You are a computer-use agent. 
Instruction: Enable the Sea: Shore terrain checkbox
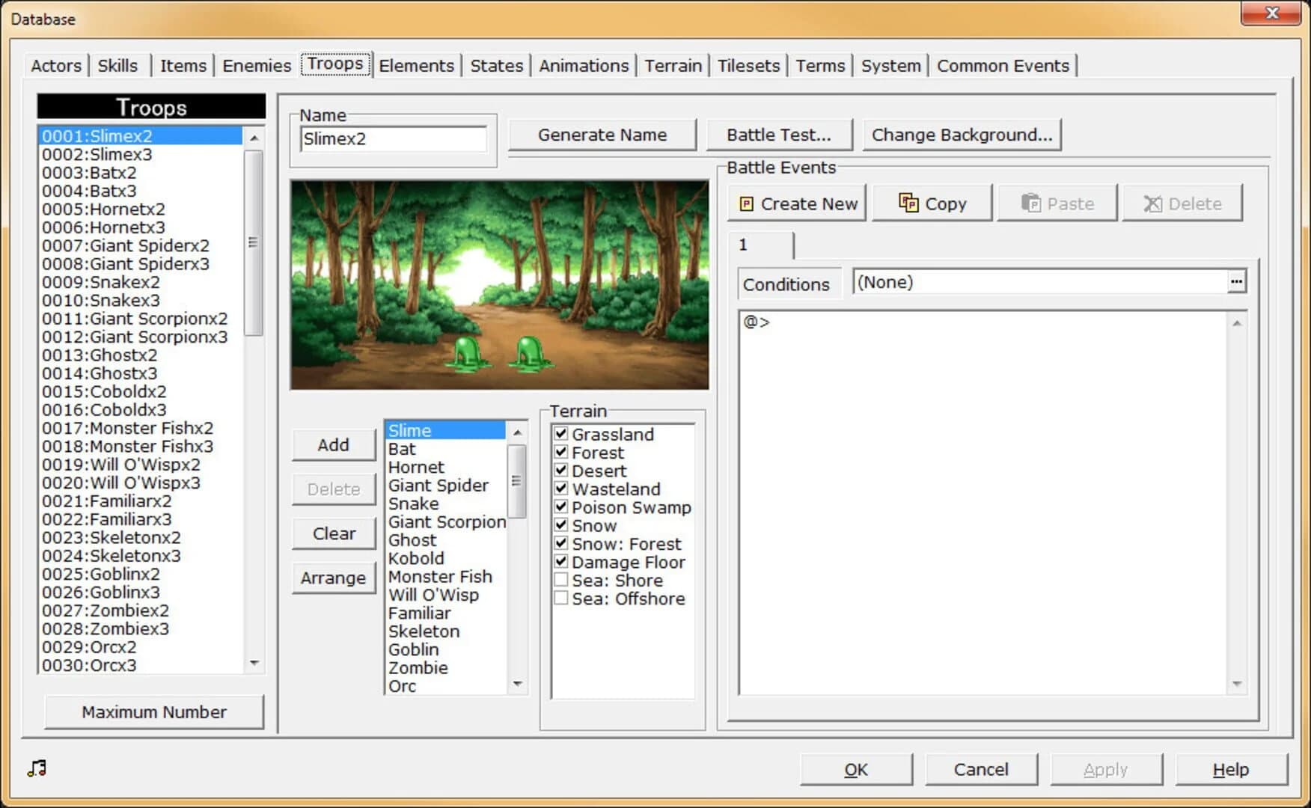tap(560, 580)
